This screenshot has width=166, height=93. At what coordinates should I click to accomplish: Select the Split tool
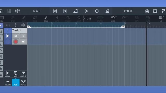[x=13, y=19]
